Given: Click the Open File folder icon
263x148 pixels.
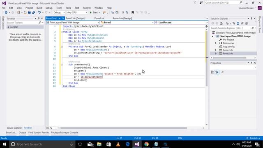Looking at the screenshot, I should pos(25,13).
